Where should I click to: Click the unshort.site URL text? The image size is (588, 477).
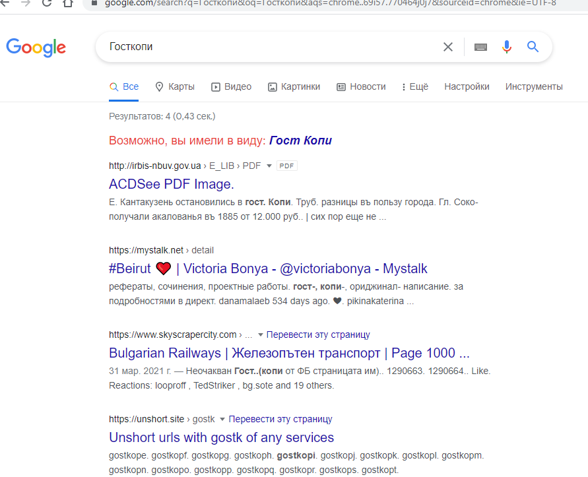147,419
